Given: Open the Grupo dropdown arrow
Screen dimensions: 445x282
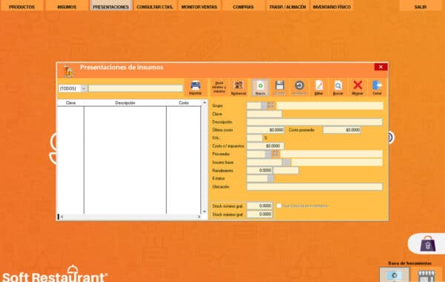Looking at the screenshot, I should [x=264, y=105].
